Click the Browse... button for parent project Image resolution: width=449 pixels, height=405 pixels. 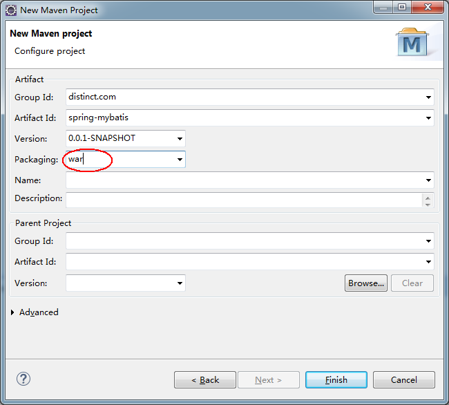365,283
